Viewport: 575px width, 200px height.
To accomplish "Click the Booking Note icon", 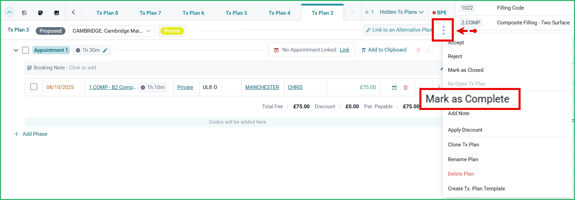I will (x=30, y=68).
